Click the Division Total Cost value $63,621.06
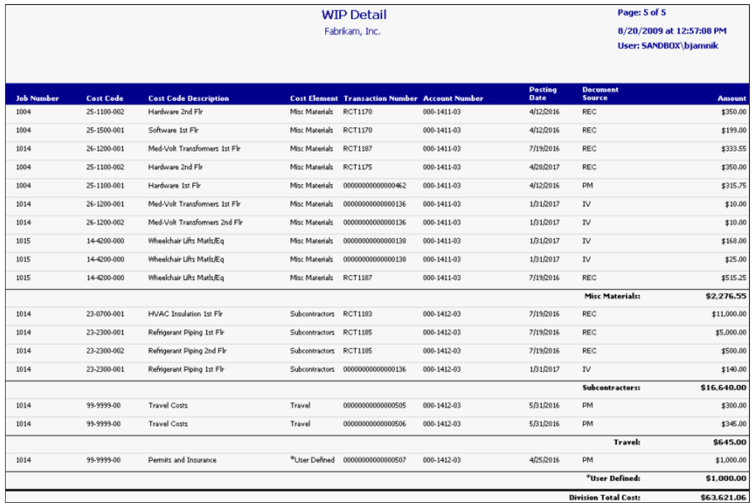754x503 pixels. point(723,497)
